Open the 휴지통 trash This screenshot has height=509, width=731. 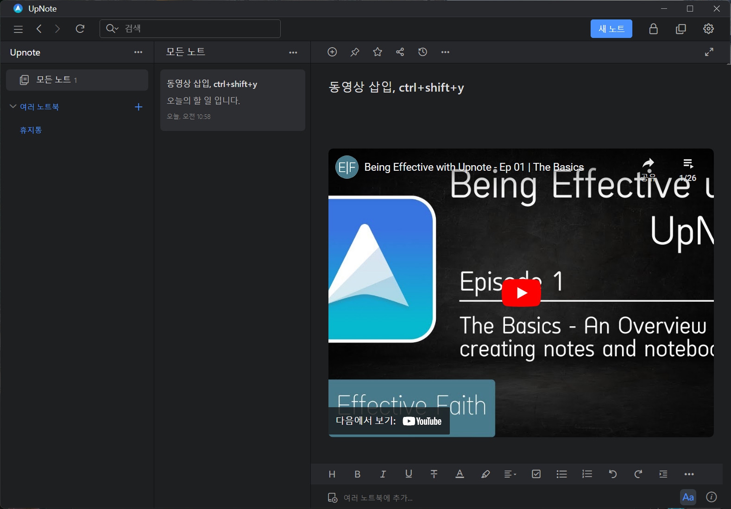click(x=31, y=130)
